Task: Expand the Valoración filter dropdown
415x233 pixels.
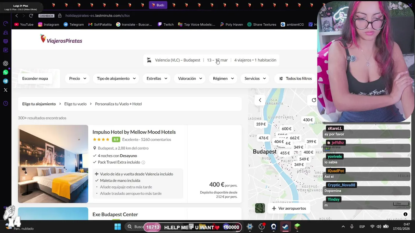Action: [190, 78]
